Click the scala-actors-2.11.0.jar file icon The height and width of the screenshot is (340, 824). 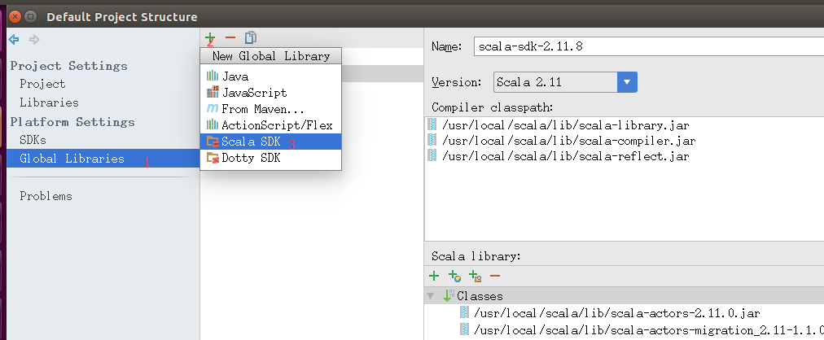click(465, 312)
